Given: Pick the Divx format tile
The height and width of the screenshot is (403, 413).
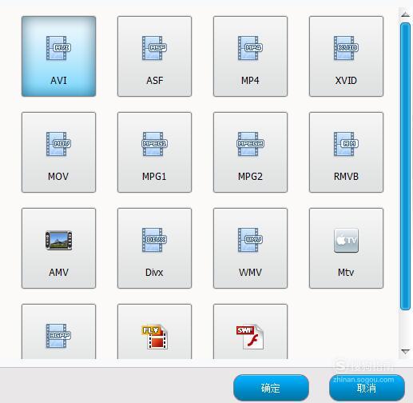Looking at the screenshot, I should pos(154,248).
